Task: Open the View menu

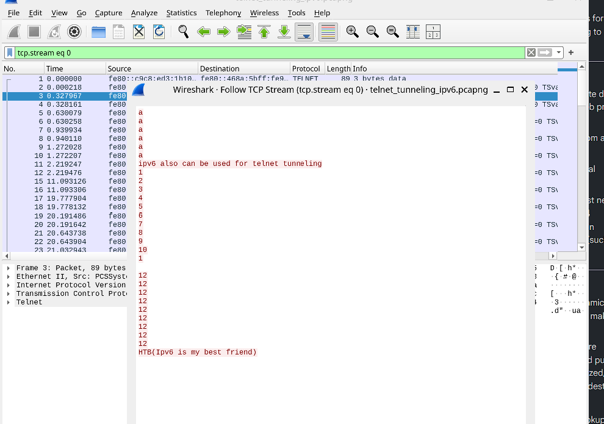Action: pos(59,13)
